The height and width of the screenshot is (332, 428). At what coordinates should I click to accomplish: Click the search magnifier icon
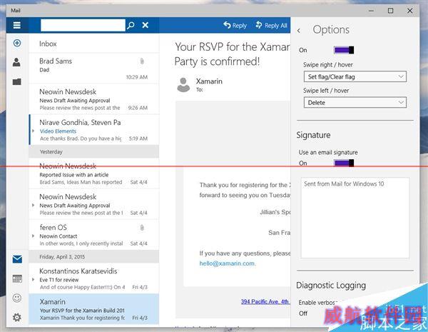131,26
